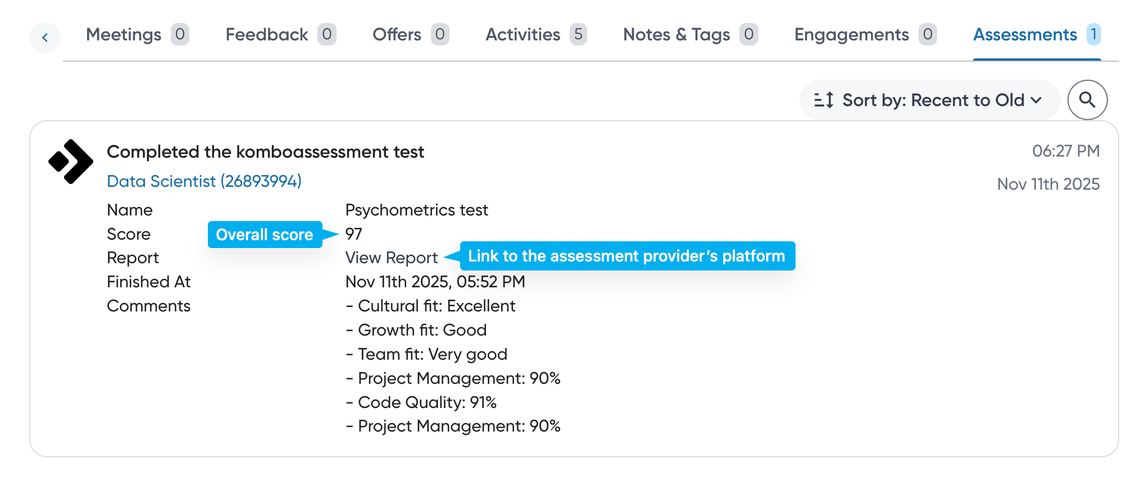Screen dimensions: 1136x477
Task: Select the Assessments tab
Action: 1025,35
